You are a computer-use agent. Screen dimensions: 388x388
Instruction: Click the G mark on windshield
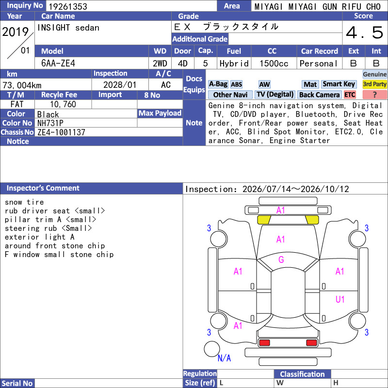tap(281, 259)
